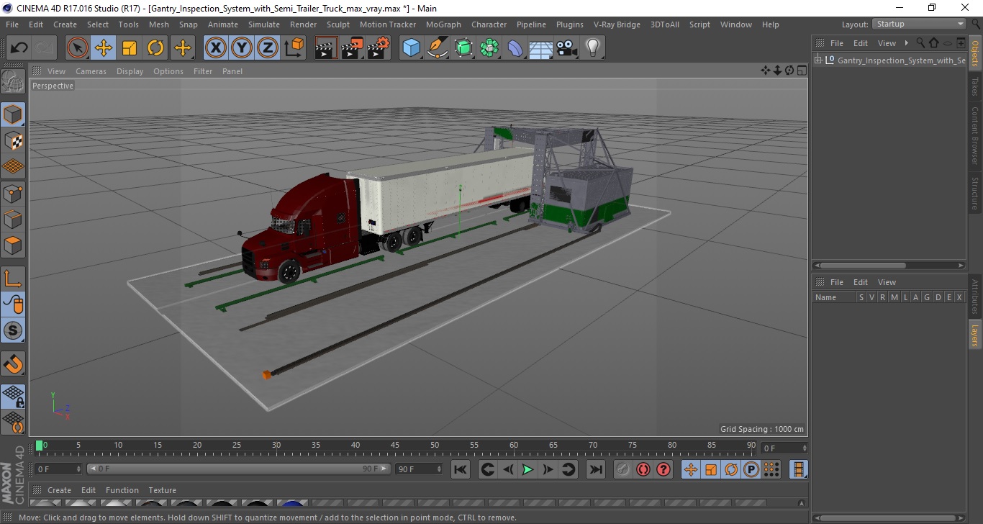Click Make Editable icon in left toolbar
983x524 pixels.
(x=13, y=81)
